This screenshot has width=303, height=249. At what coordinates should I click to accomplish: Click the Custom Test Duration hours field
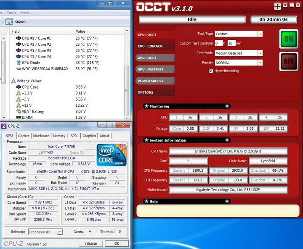coord(219,43)
